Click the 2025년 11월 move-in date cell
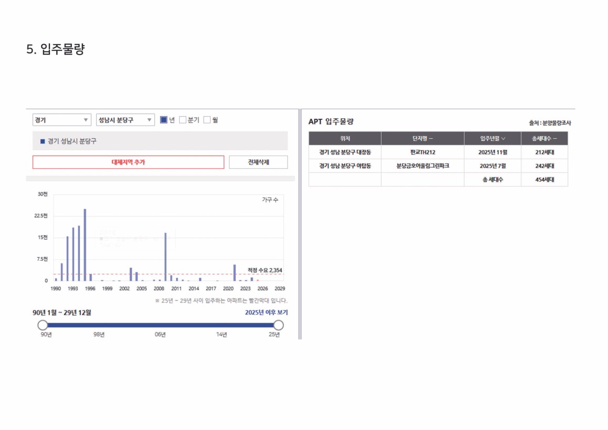This screenshot has height=430, width=608. click(492, 152)
